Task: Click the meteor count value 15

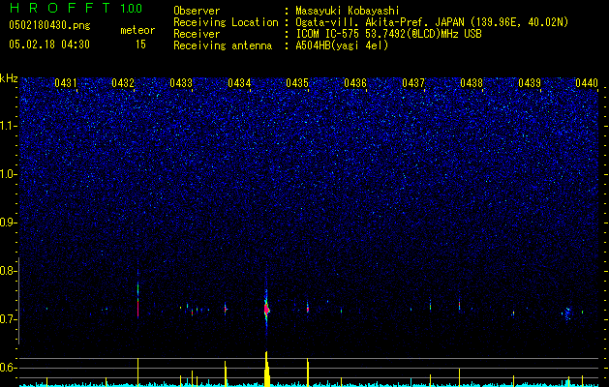Action: point(140,45)
